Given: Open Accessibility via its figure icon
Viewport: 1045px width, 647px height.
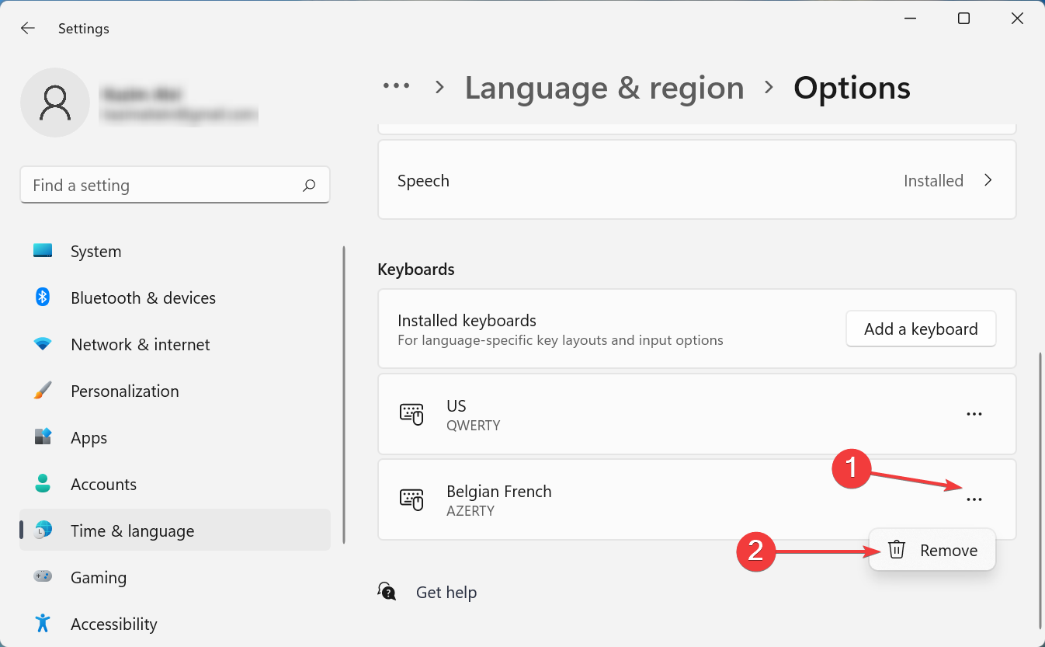Looking at the screenshot, I should click(x=43, y=624).
